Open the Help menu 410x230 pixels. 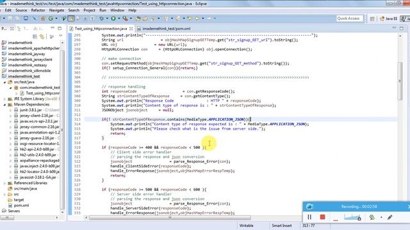coord(133,10)
